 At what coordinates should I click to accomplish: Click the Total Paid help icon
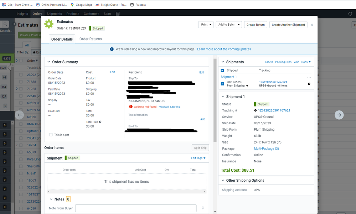click(100, 122)
